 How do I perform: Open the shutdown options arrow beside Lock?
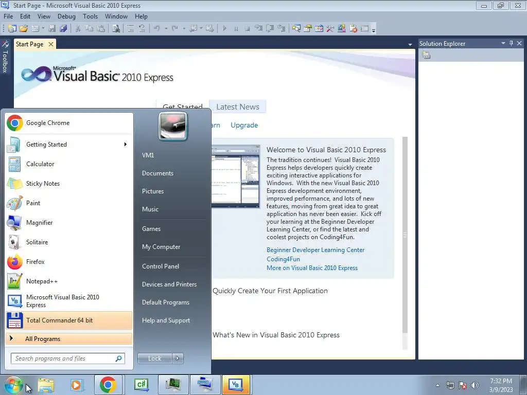[178, 358]
